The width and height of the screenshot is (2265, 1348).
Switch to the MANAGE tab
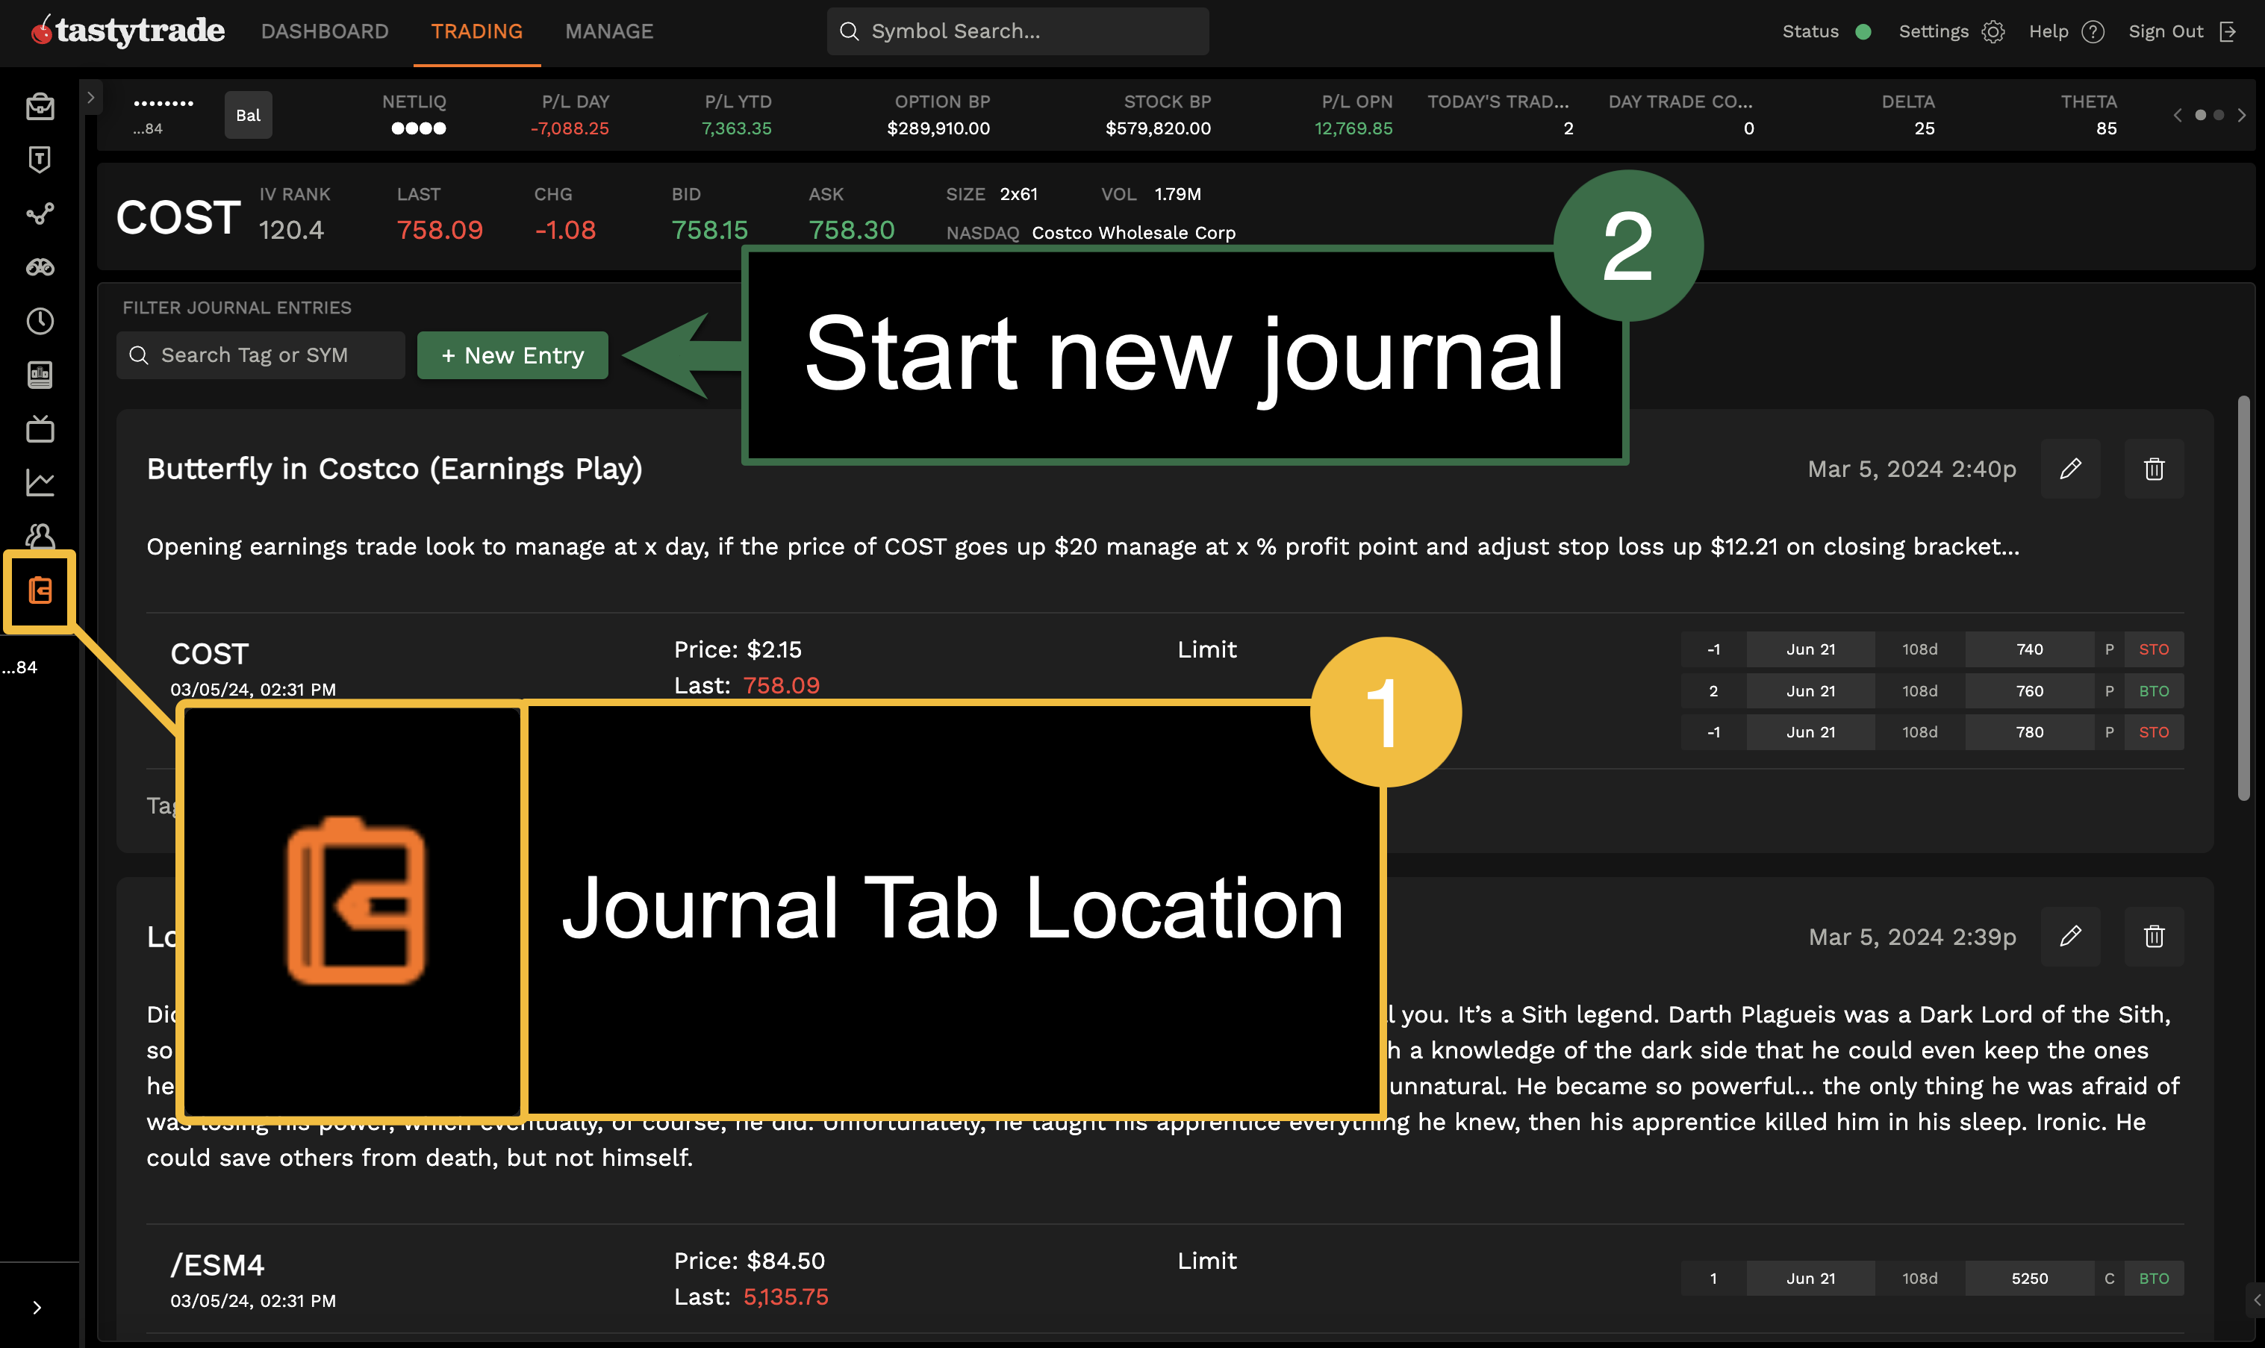pos(608,31)
